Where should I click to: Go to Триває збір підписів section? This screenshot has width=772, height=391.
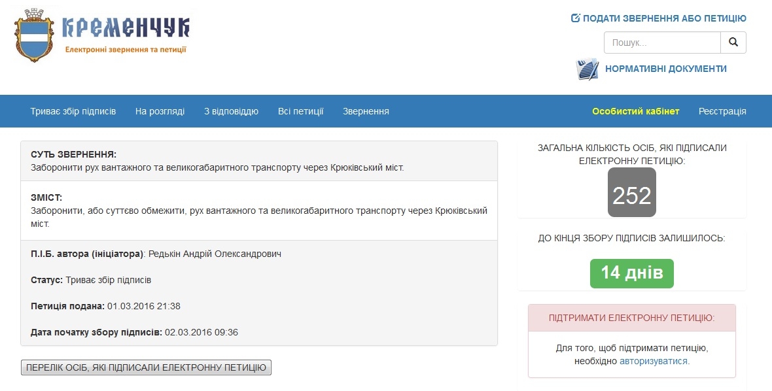[x=73, y=111]
